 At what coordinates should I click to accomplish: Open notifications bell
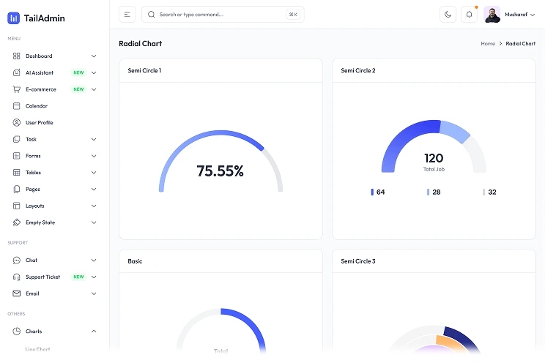coord(469,15)
